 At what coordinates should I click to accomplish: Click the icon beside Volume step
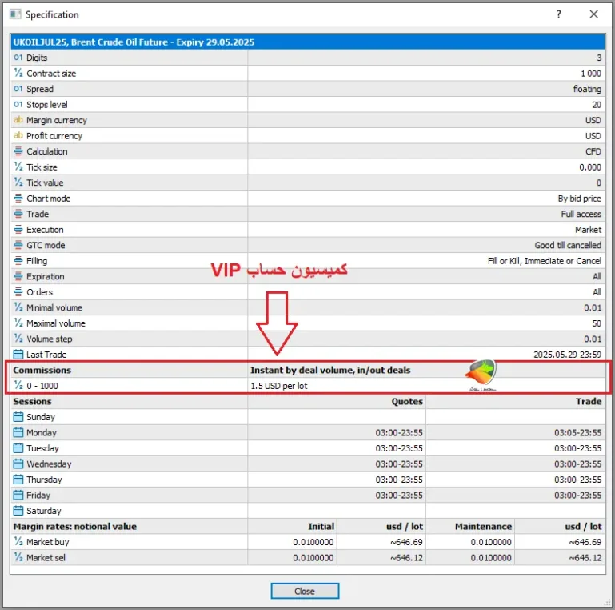click(x=18, y=339)
